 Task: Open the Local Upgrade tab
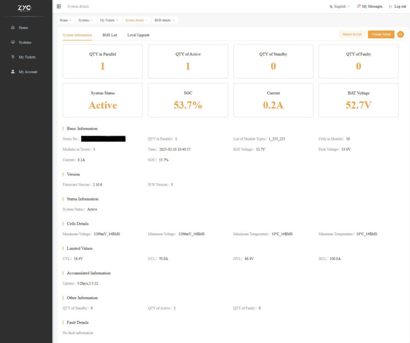click(139, 35)
